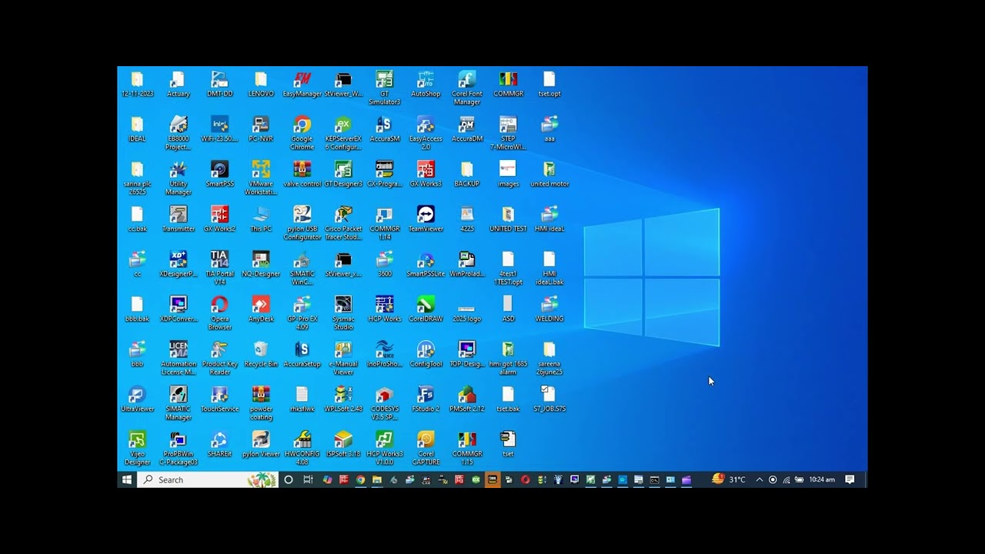Select the This PC icon
This screenshot has height=554, width=985.
(x=261, y=219)
